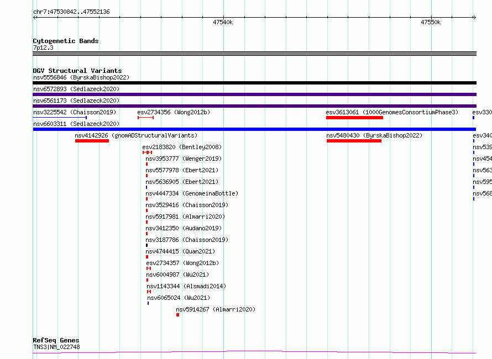Click the nsv5556846 ByrskaBishop2022 black variant bar
Screen dimensions: 492x359
254,83
